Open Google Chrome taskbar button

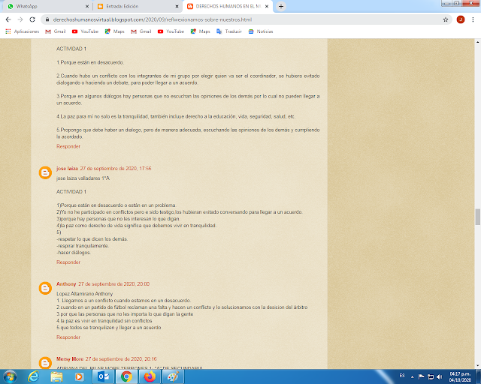point(126,376)
